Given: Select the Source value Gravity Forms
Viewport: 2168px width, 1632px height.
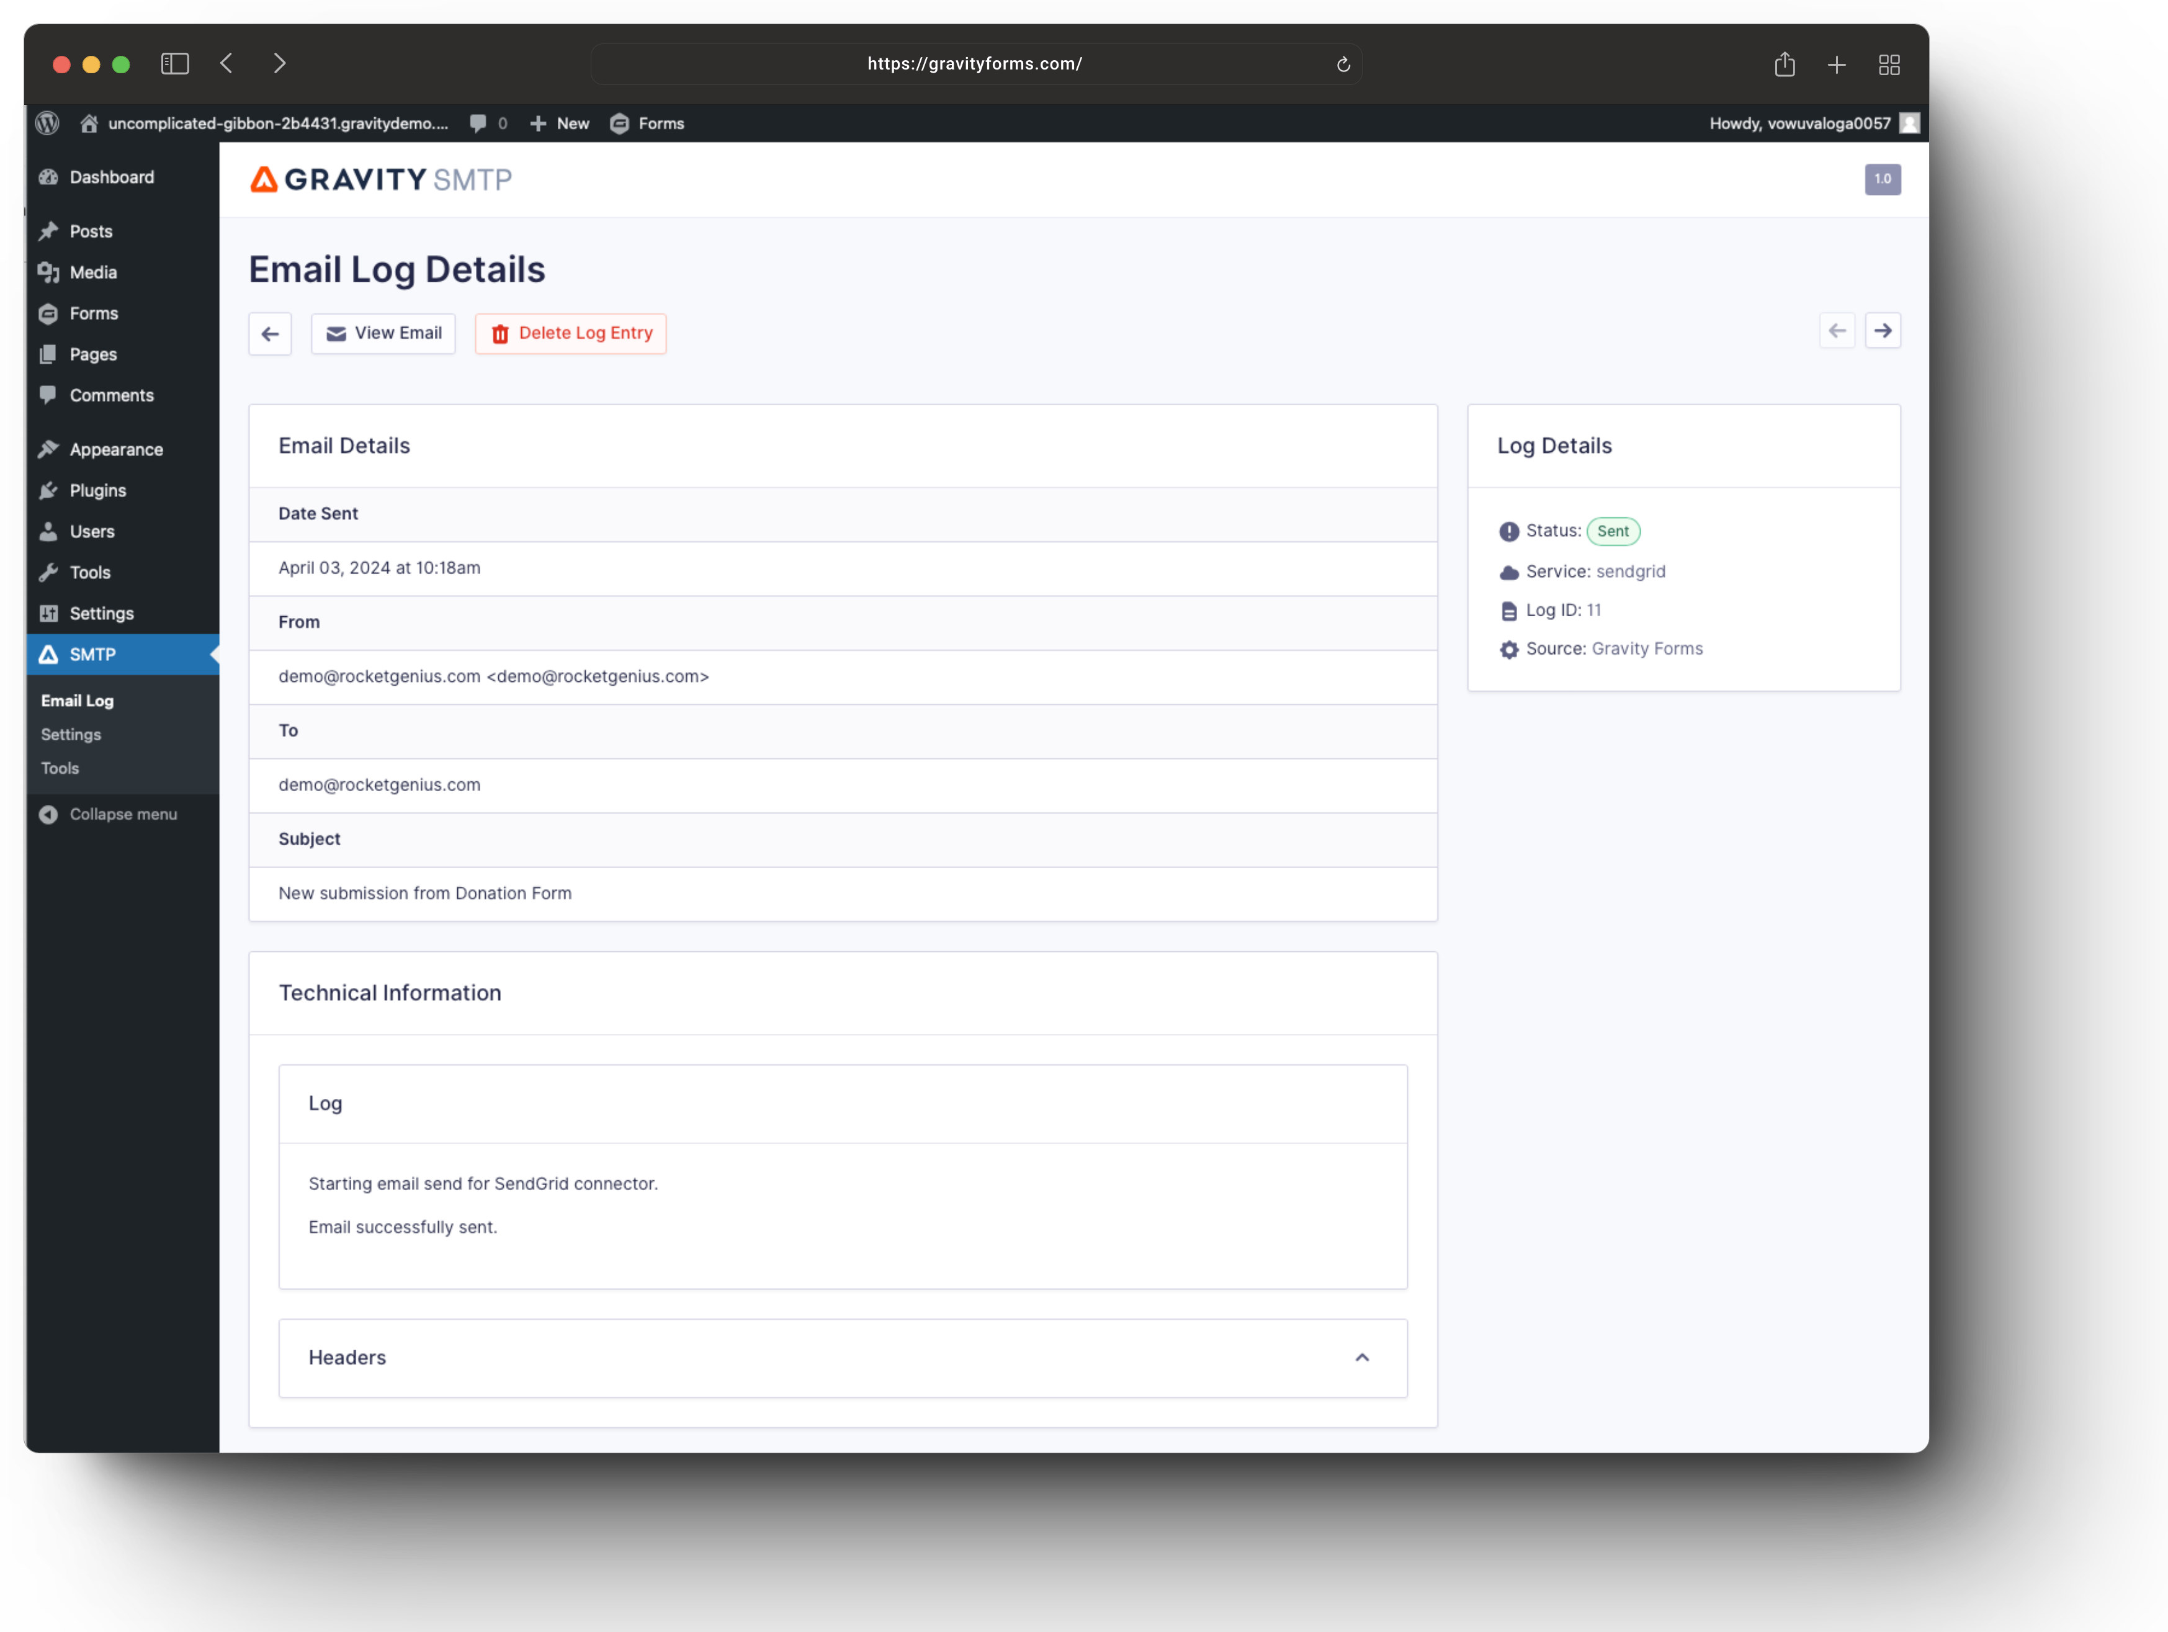Looking at the screenshot, I should 1647,649.
